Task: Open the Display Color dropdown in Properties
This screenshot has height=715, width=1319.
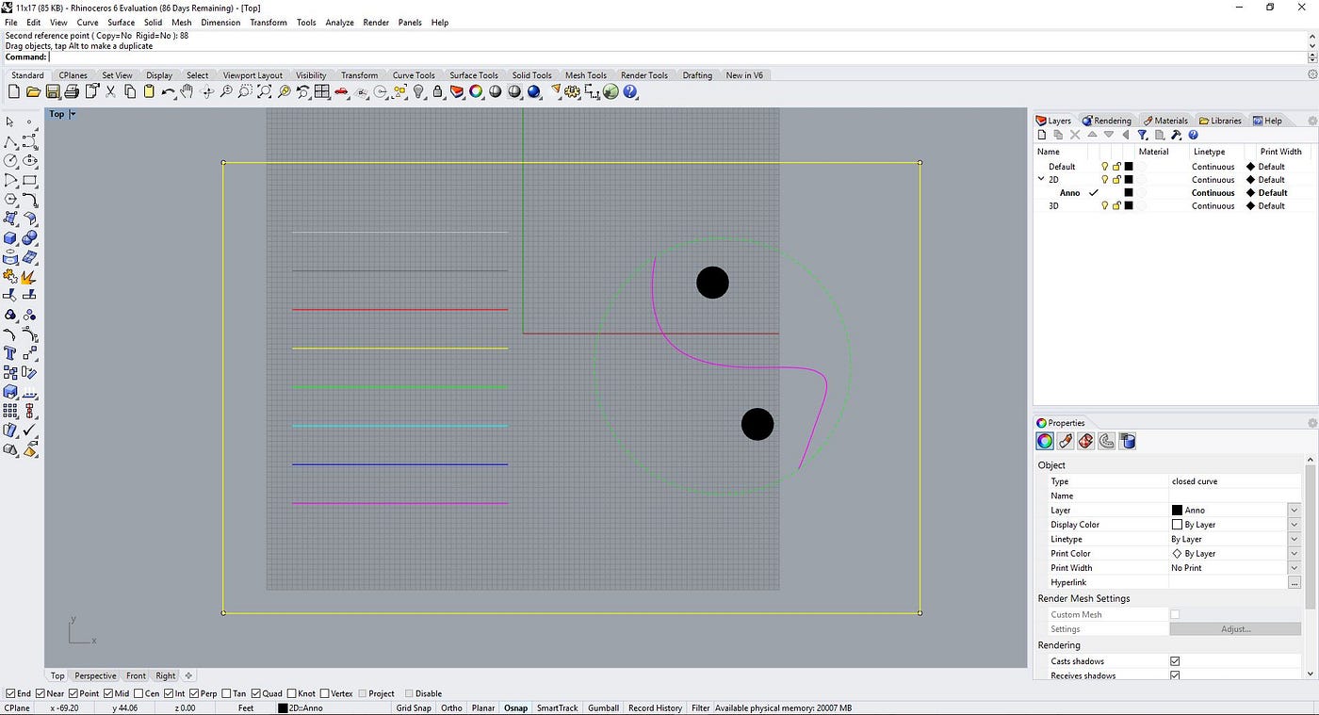Action: (1294, 525)
